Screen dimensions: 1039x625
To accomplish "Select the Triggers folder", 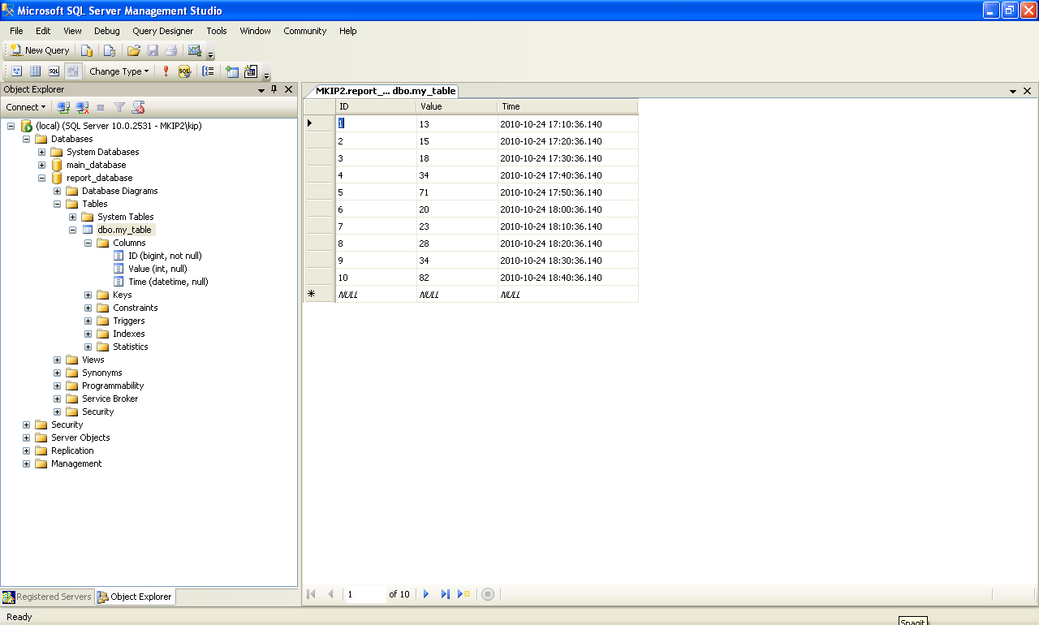I will click(x=127, y=321).
